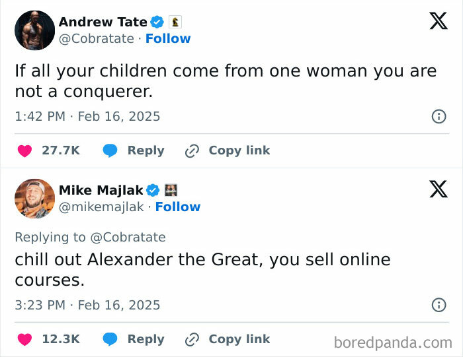This screenshot has width=463, height=357.
Task: Open the 1:42 PM · Feb 16, 2025 timestamp
Action: [87, 116]
